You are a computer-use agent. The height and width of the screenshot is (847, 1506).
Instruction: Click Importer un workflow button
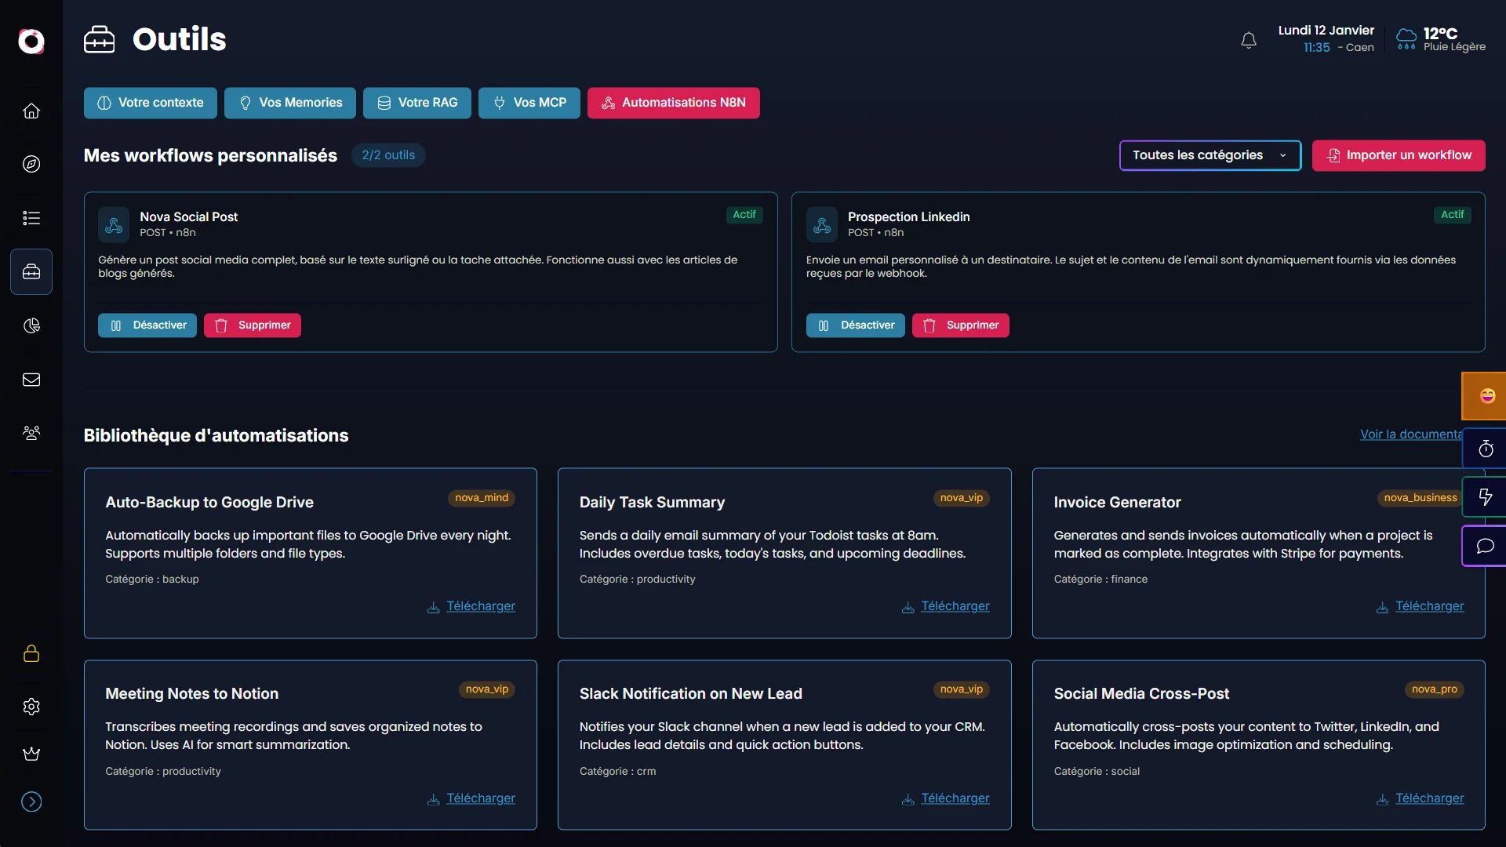tap(1399, 155)
